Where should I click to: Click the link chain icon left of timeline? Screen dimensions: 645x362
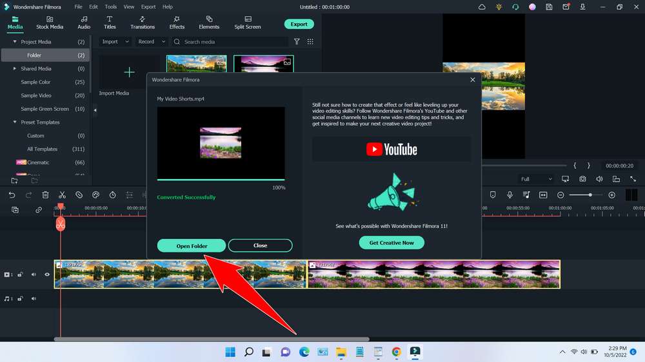click(x=38, y=210)
